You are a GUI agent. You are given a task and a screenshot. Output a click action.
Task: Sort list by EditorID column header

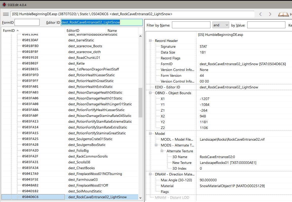coord(73,31)
